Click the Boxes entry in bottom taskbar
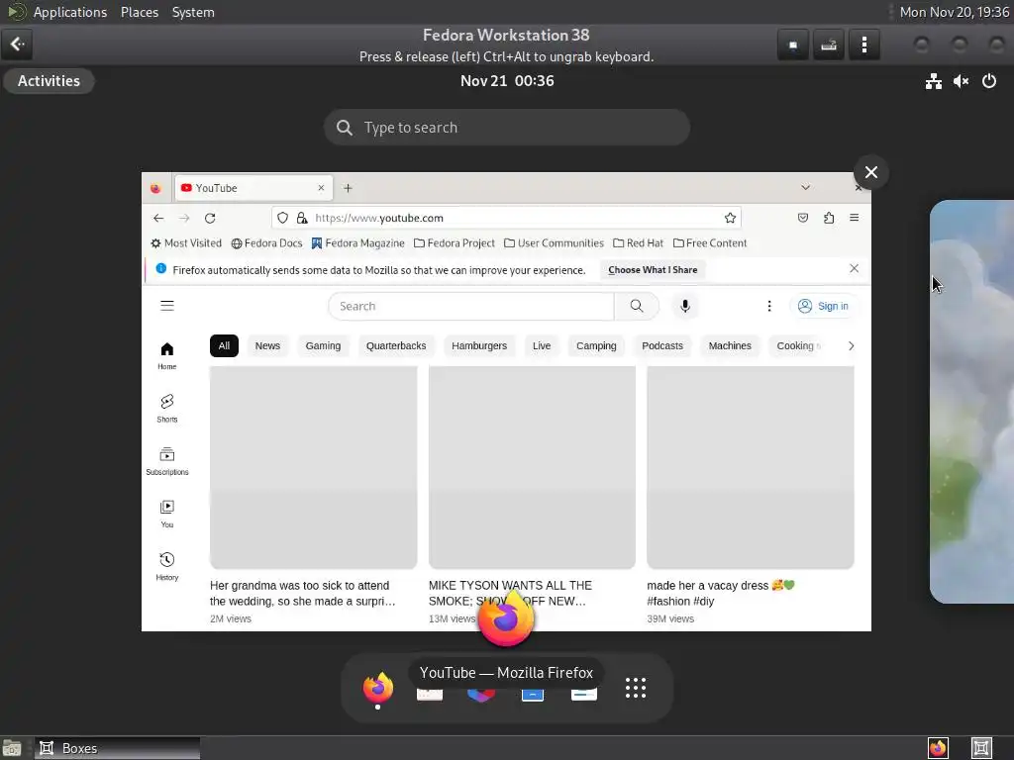Screen dimensions: 1014x760 coord(117,748)
